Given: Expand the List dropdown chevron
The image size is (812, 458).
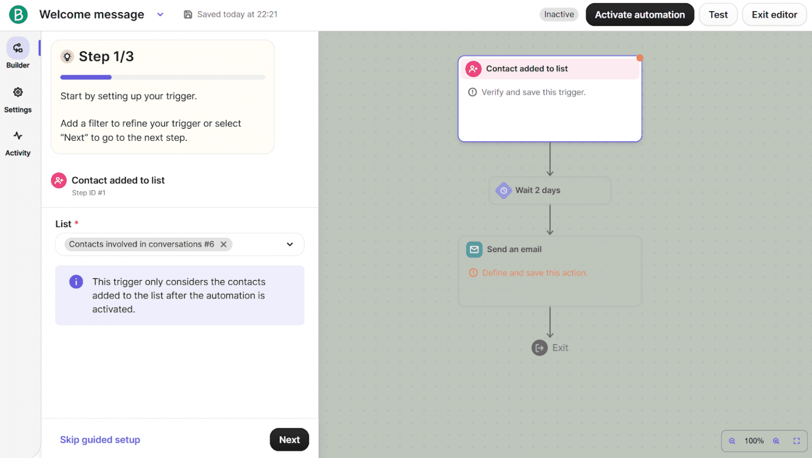Looking at the screenshot, I should coord(290,244).
